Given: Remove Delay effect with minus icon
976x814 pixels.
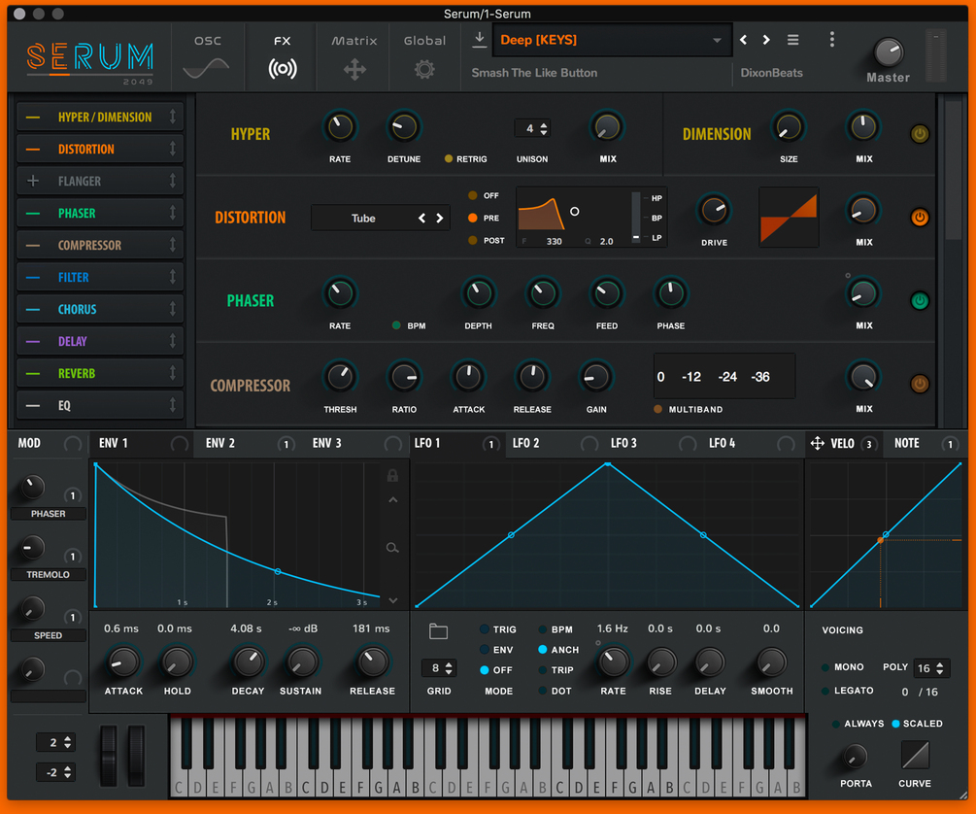Looking at the screenshot, I should [x=33, y=341].
